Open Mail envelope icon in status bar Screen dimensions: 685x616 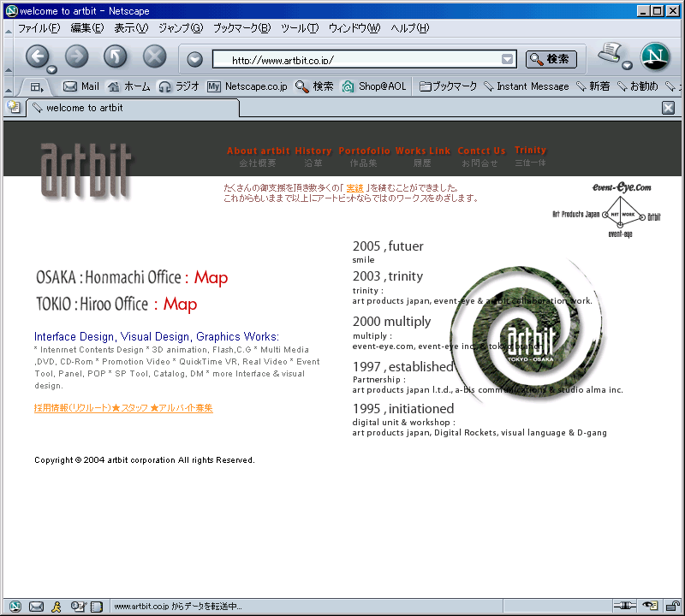pos(36,606)
